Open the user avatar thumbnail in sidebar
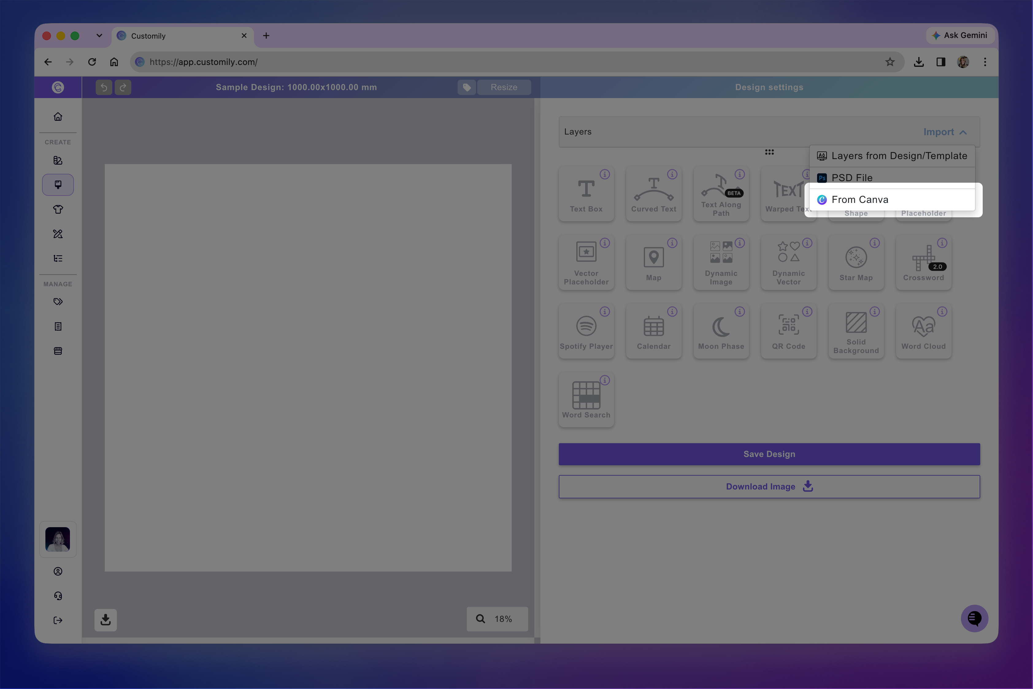This screenshot has height=689, width=1033. tap(58, 539)
